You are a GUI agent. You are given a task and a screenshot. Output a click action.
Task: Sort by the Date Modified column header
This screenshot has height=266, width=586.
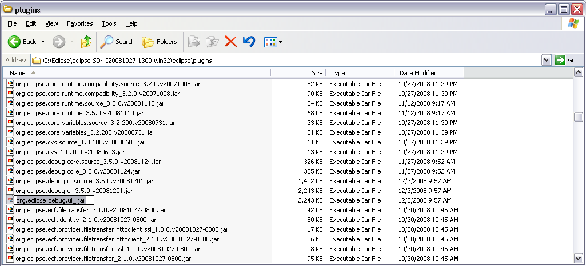[429, 73]
